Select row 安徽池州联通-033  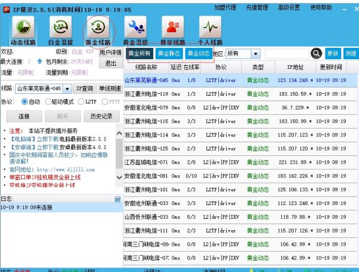click(241, 203)
